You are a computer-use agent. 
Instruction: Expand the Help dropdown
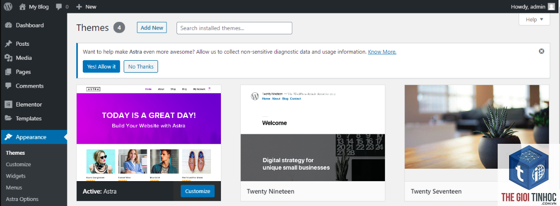point(534,19)
